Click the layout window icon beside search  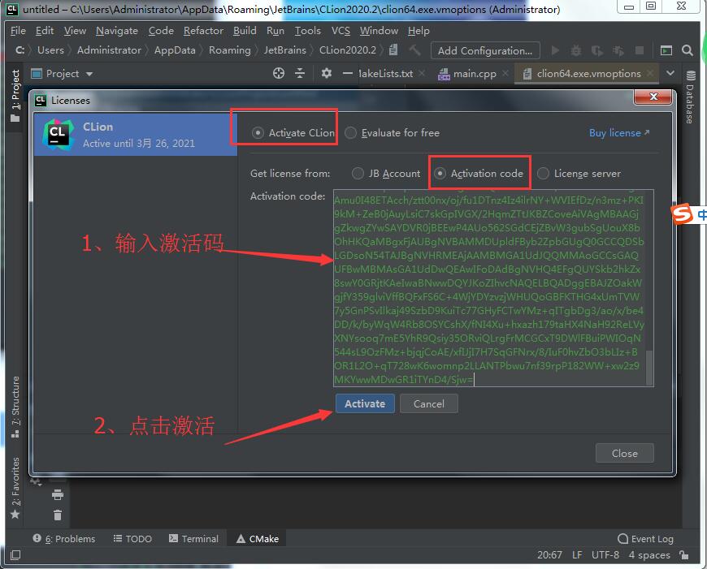[666, 50]
